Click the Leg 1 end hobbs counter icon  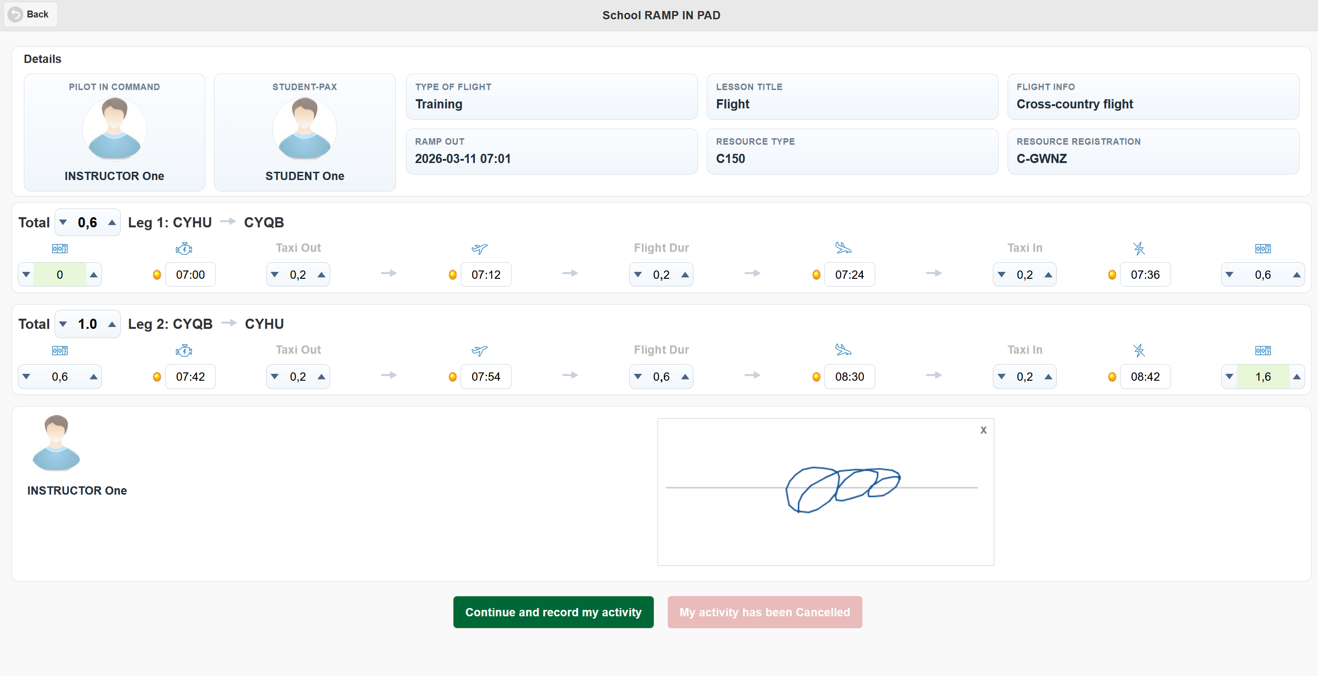coord(1262,249)
